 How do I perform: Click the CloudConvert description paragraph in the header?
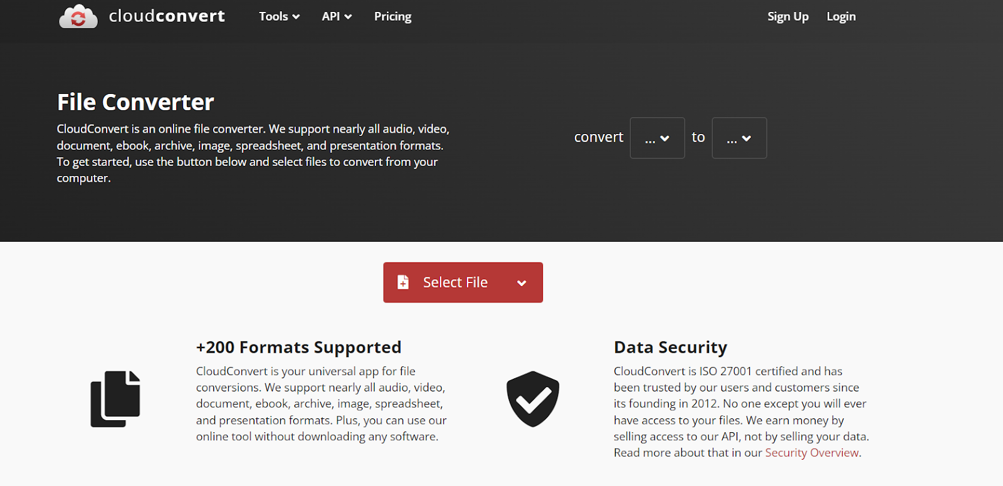click(253, 153)
